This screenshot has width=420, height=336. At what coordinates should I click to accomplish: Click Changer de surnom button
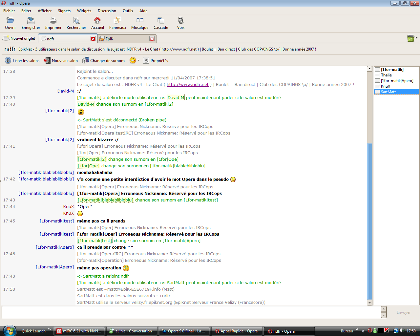pyautogui.click(x=104, y=61)
